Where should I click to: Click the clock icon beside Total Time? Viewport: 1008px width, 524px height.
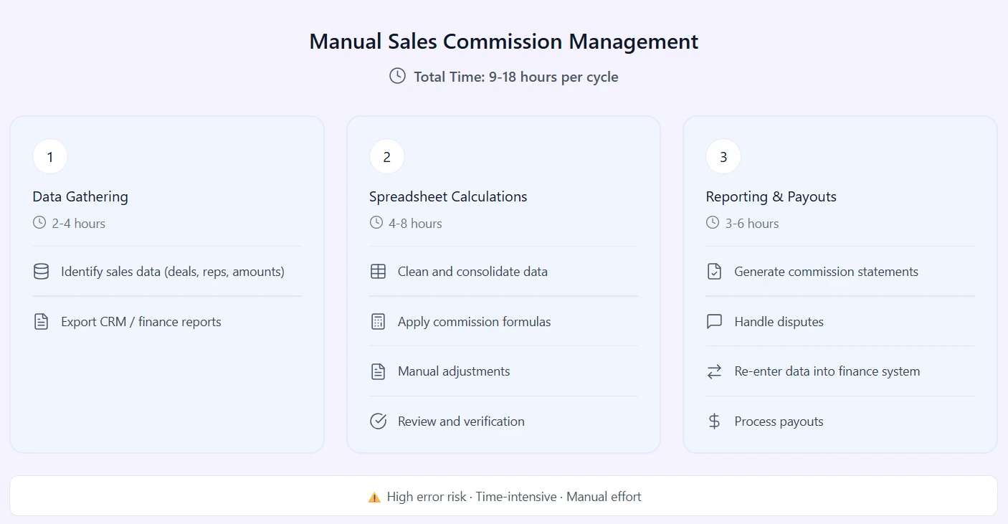coord(397,76)
